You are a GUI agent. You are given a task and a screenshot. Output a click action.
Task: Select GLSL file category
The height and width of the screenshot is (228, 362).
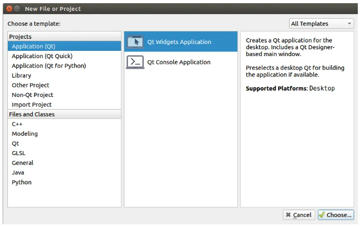point(65,153)
